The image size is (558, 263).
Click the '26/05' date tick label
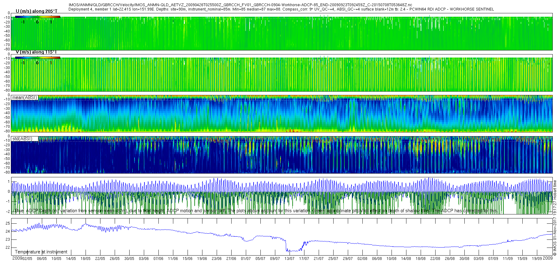coord(115,259)
